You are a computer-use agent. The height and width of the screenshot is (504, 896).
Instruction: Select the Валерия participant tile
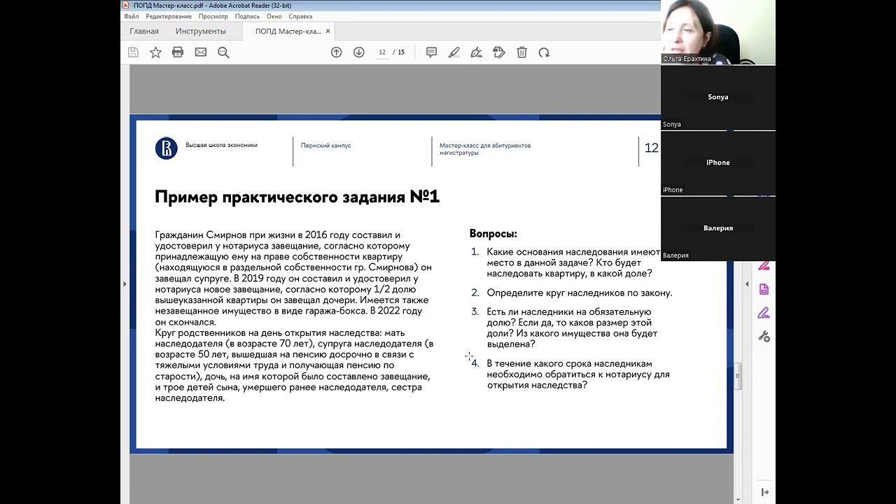[x=718, y=229]
